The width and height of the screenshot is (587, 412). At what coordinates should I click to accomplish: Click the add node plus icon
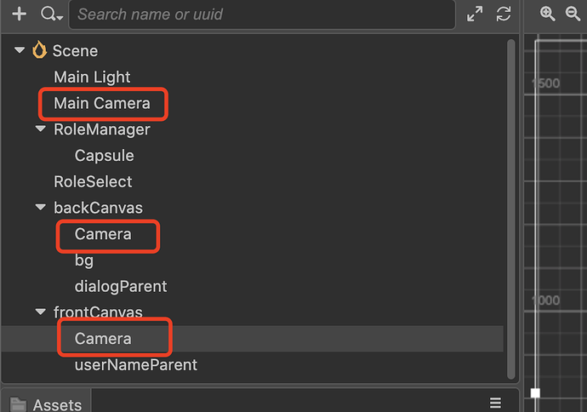20,14
